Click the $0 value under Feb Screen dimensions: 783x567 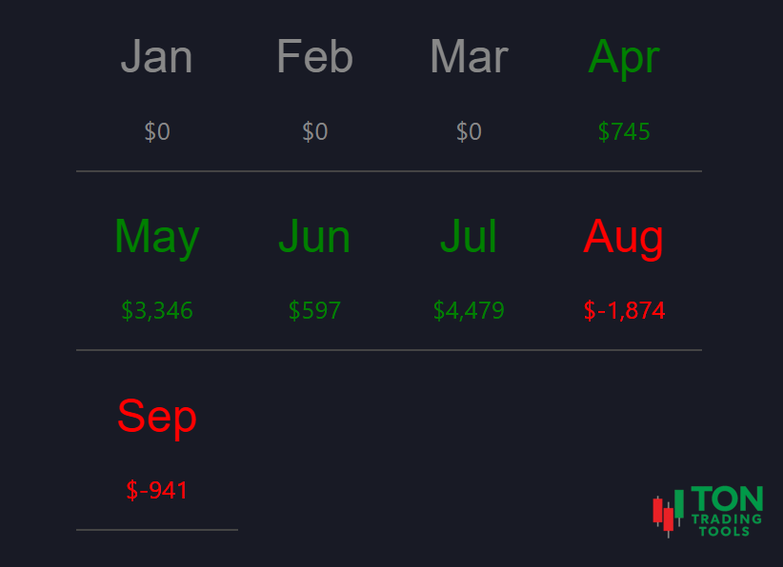(314, 132)
